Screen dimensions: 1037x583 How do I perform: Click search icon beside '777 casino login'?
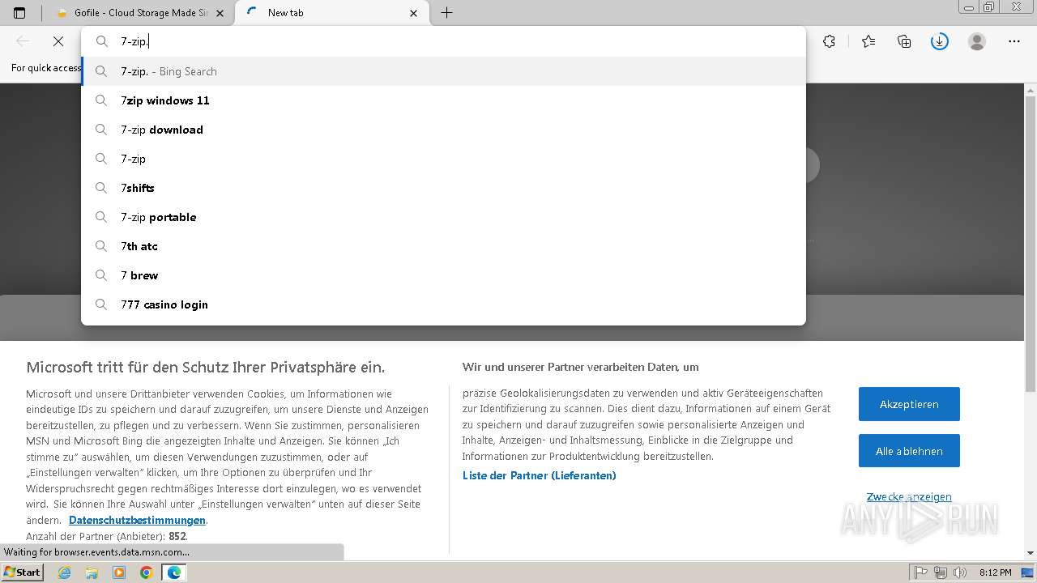point(101,304)
